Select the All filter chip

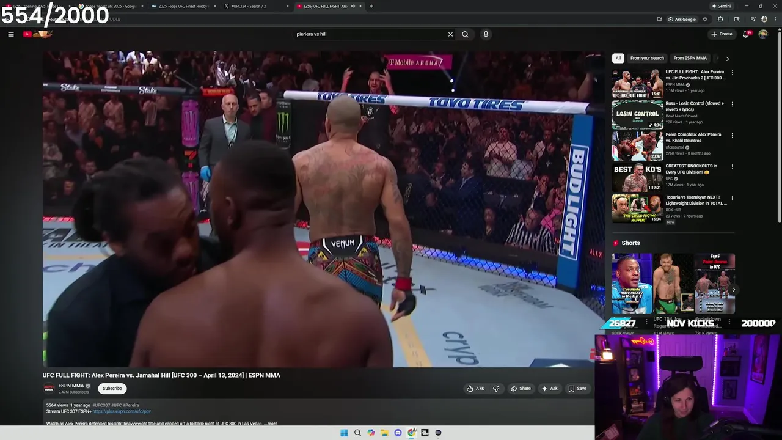tap(618, 58)
